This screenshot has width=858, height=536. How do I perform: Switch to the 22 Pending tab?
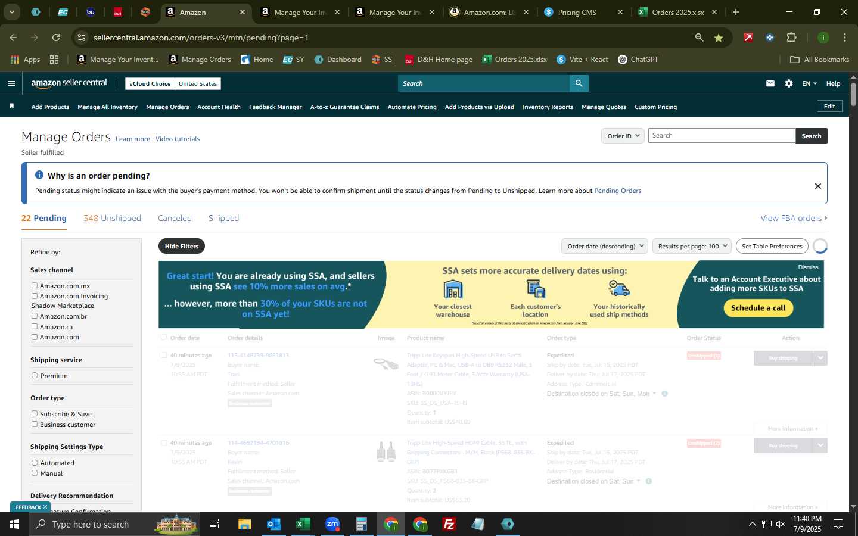pyautogui.click(x=44, y=218)
